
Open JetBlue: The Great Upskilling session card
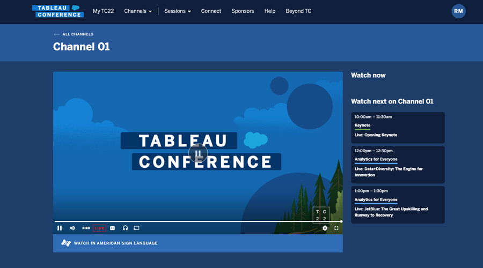tap(398, 205)
